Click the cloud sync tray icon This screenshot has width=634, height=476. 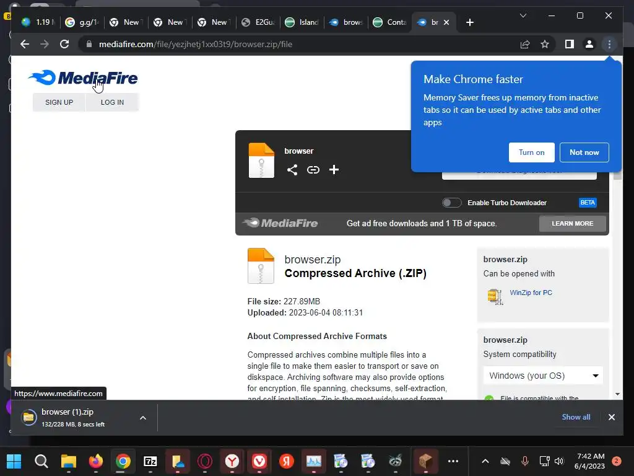505,461
